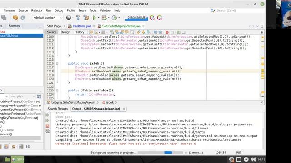Click the globe browser icon in toolbar

coord(69,18)
